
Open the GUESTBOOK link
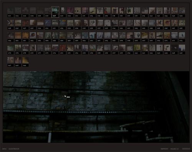point(14,149)
